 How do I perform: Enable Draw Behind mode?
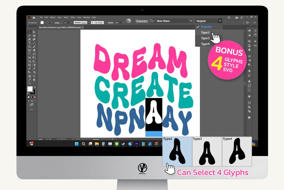click(x=32, y=101)
